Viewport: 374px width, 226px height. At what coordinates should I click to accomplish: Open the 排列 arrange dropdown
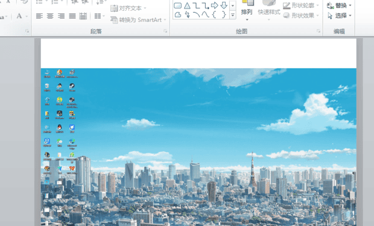[x=247, y=11]
